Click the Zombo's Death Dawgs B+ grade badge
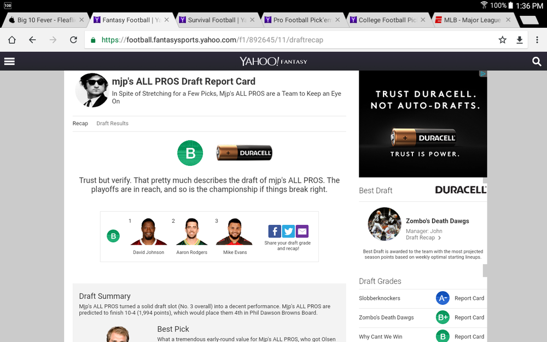The width and height of the screenshot is (547, 342). tap(443, 317)
